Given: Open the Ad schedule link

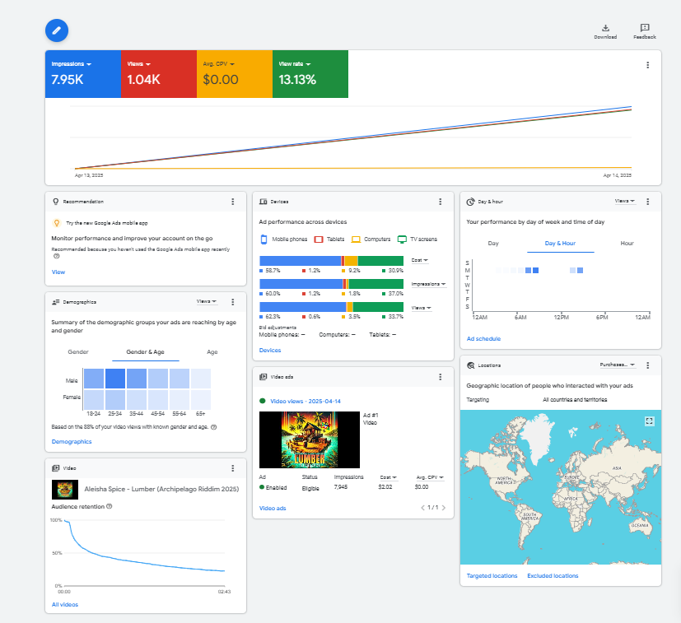Looking at the screenshot, I should point(483,338).
